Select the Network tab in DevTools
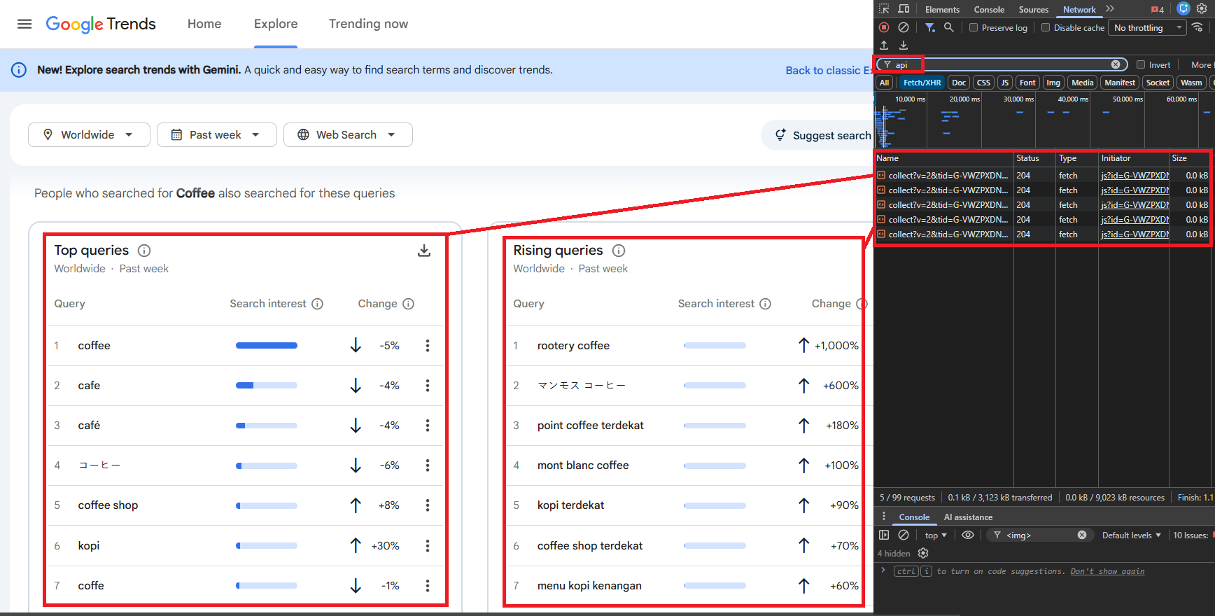The height and width of the screenshot is (616, 1215). [1079, 10]
